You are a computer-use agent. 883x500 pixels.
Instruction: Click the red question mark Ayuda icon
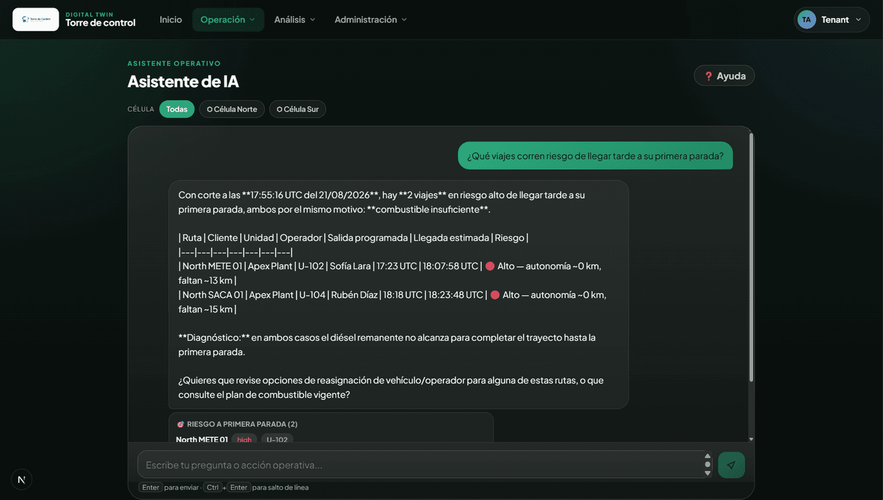click(x=708, y=76)
